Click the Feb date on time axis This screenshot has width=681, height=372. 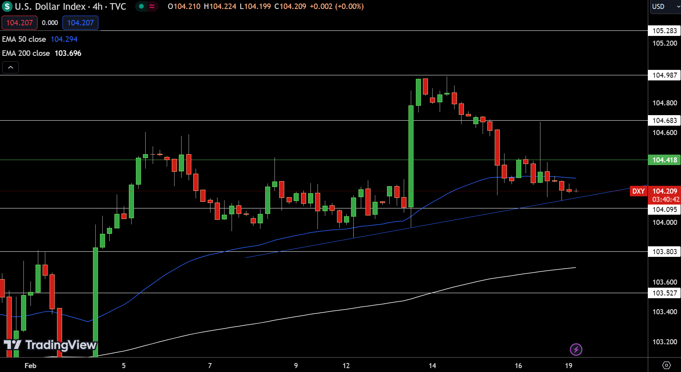pos(30,366)
